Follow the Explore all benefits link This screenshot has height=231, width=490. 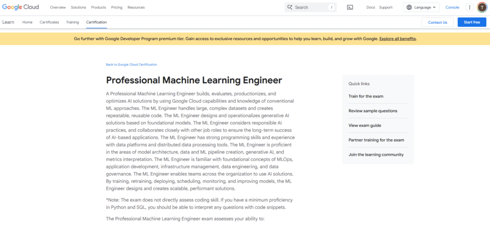398,39
